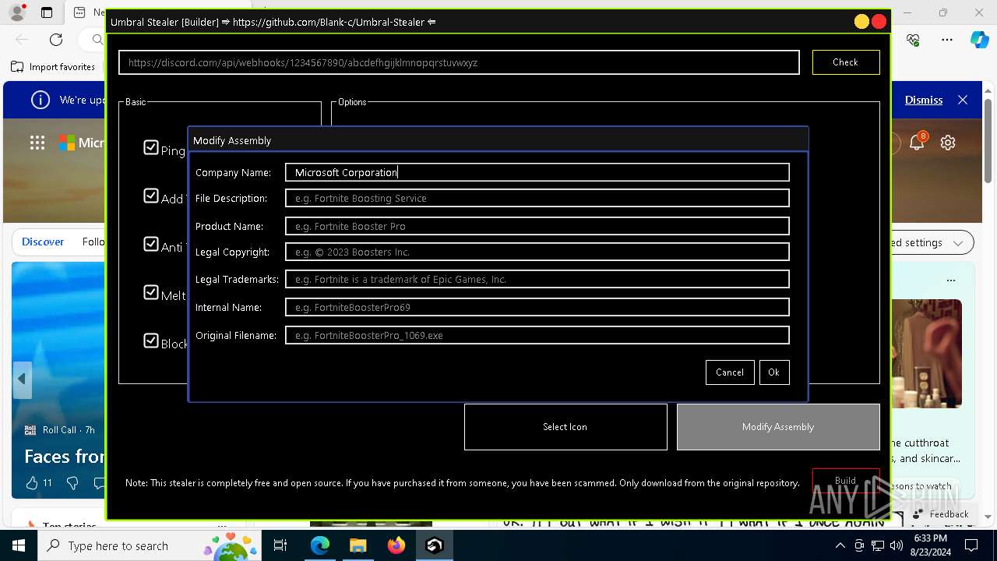Focus the Internal Name field

click(537, 307)
